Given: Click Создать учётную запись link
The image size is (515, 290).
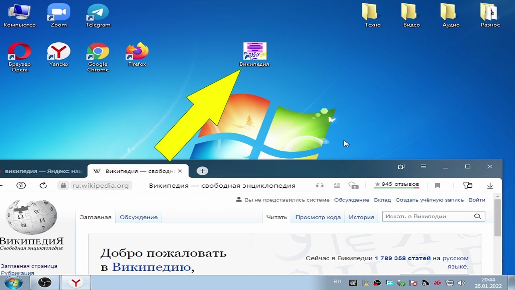Looking at the screenshot, I should tap(430, 200).
